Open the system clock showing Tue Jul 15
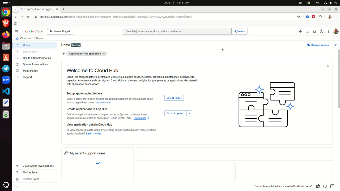This screenshot has height=191, width=340. (x=176, y=3)
